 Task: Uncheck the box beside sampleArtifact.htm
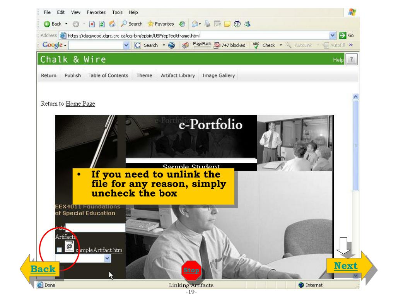pos(59,250)
